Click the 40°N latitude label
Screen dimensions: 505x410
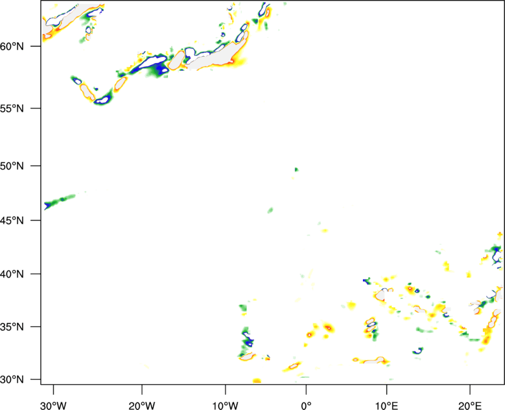point(12,274)
